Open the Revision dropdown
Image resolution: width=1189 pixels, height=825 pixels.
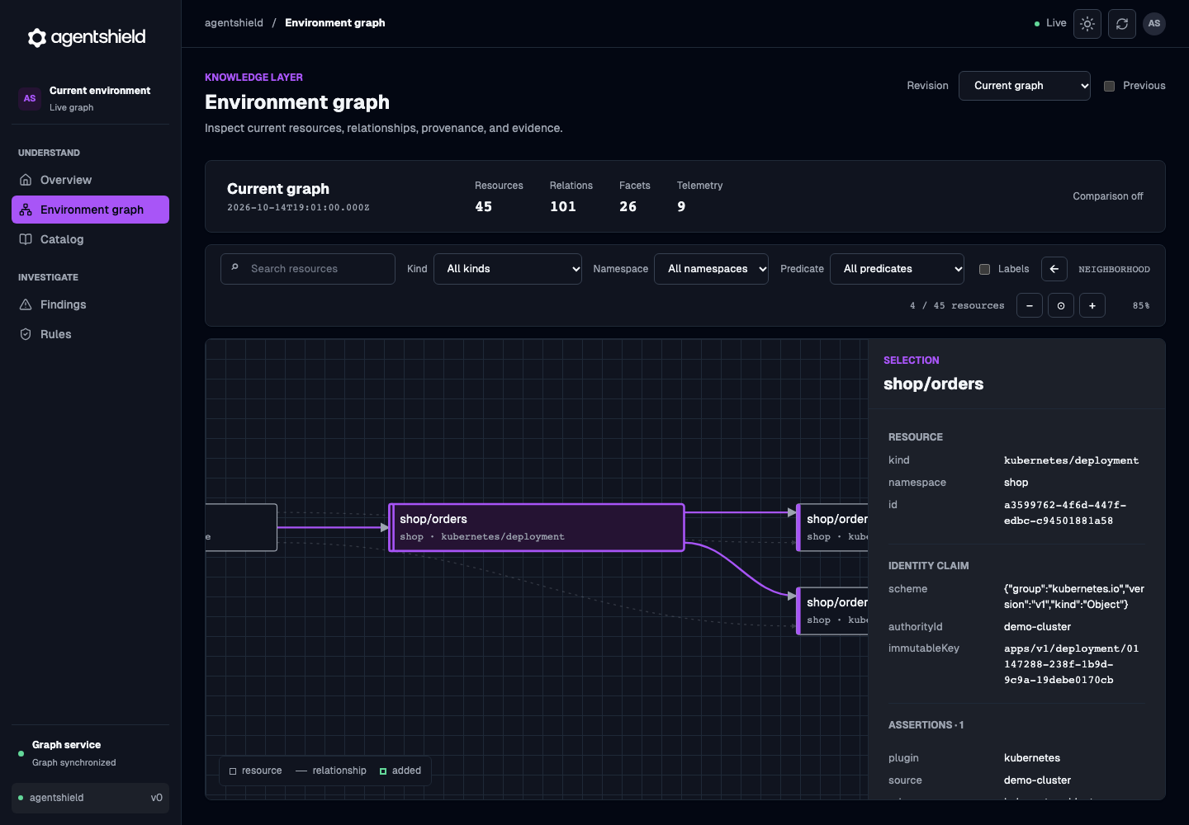[1025, 86]
